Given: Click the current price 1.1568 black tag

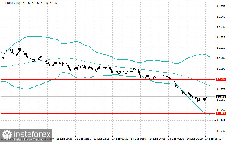Looking at the screenshot, I should coord(221,96).
